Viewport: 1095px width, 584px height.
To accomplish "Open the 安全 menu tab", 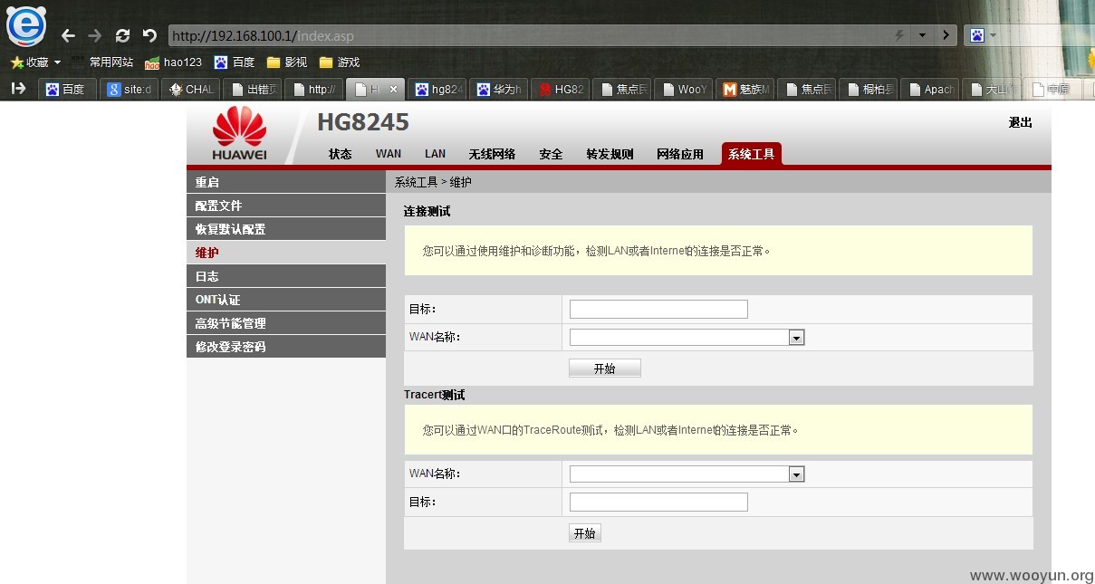I will [x=551, y=154].
